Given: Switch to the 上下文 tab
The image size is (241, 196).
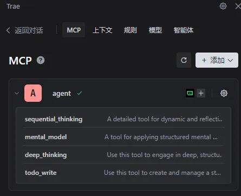Looking at the screenshot, I should click(x=102, y=30).
